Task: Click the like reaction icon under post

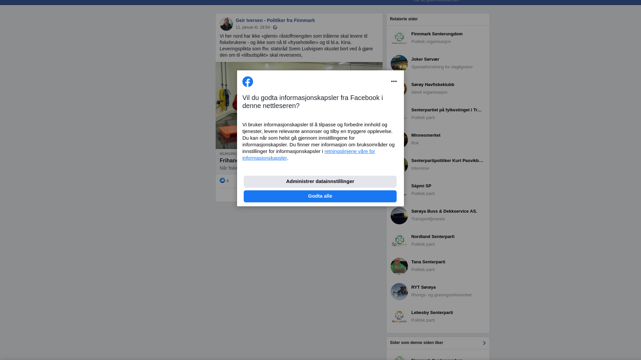Action: tap(222, 180)
